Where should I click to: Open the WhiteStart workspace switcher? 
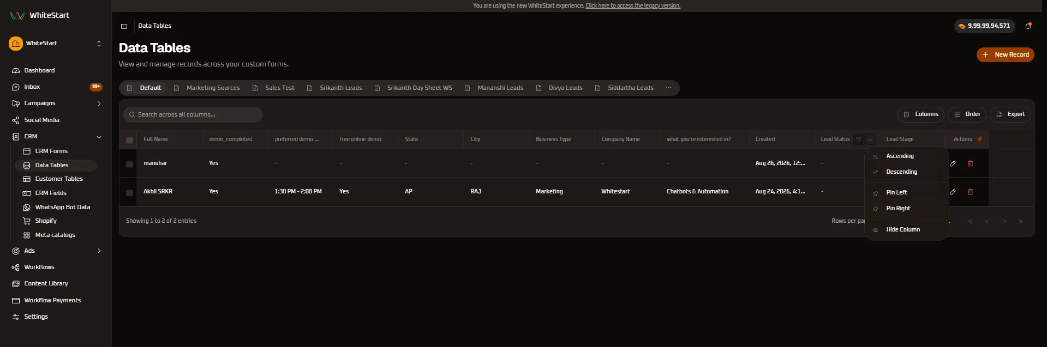pyautogui.click(x=56, y=44)
